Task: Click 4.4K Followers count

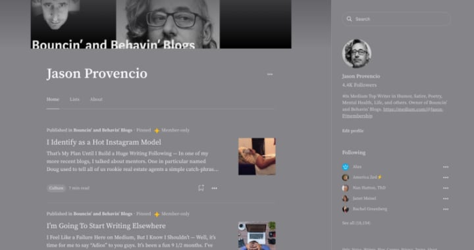Action: pyautogui.click(x=359, y=85)
